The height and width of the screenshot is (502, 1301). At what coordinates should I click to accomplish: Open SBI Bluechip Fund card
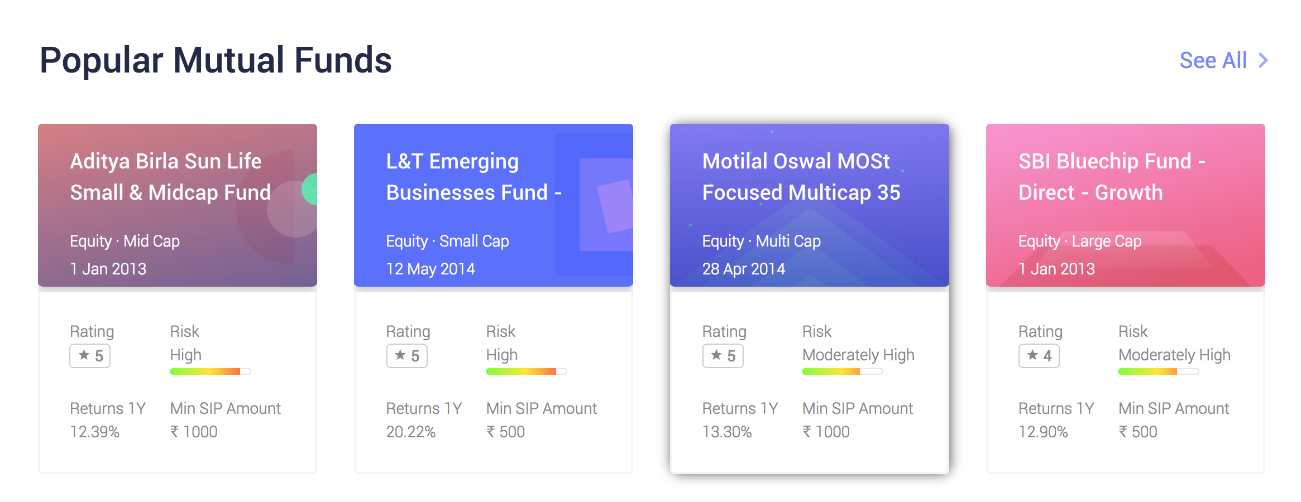(x=1111, y=177)
